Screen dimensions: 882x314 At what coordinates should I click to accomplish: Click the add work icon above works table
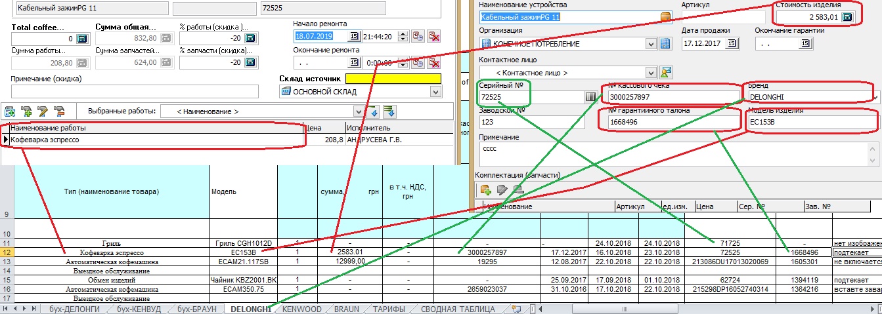coord(10,111)
